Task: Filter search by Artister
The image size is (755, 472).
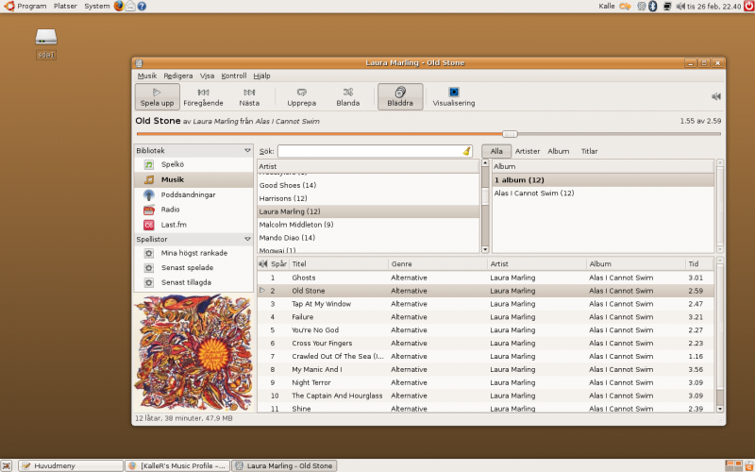Action: 528,151
